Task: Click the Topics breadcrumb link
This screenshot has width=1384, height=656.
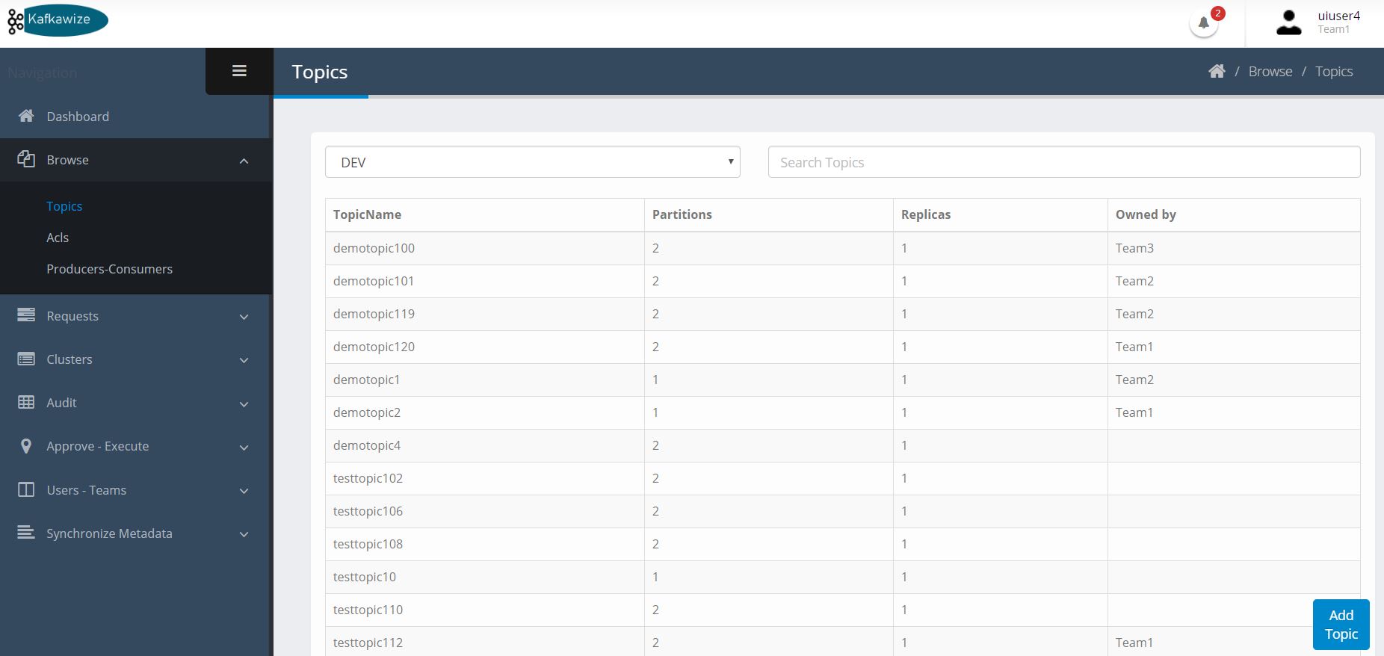Action: click(x=1334, y=71)
